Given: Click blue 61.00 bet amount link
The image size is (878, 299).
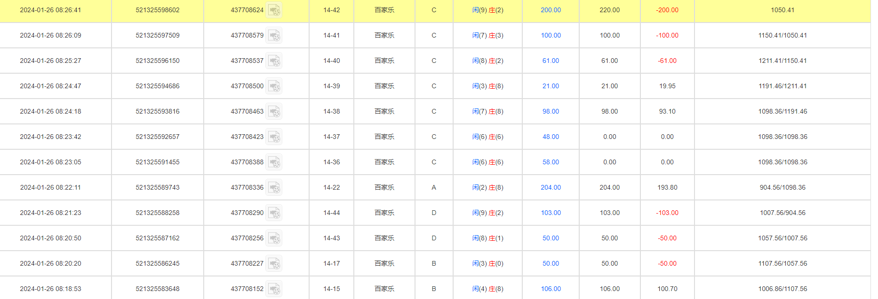Looking at the screenshot, I should point(551,61).
